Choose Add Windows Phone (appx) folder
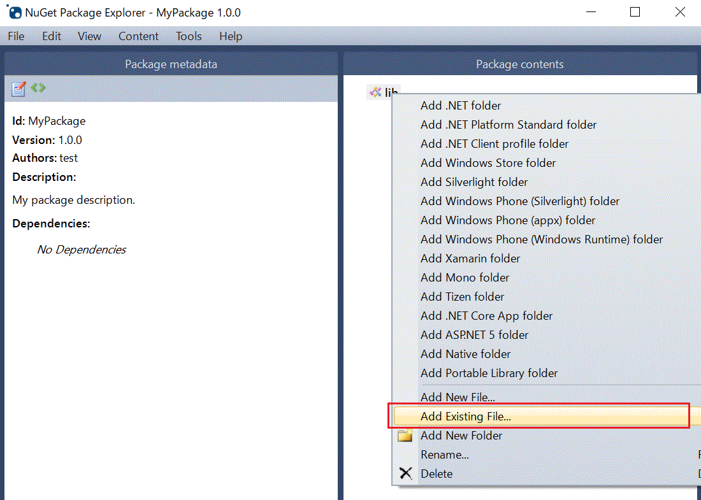The width and height of the screenshot is (701, 500). point(546,220)
